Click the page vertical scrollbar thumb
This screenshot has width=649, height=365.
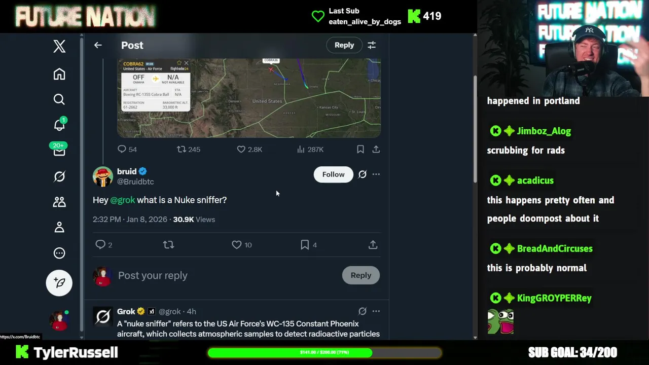point(475,129)
